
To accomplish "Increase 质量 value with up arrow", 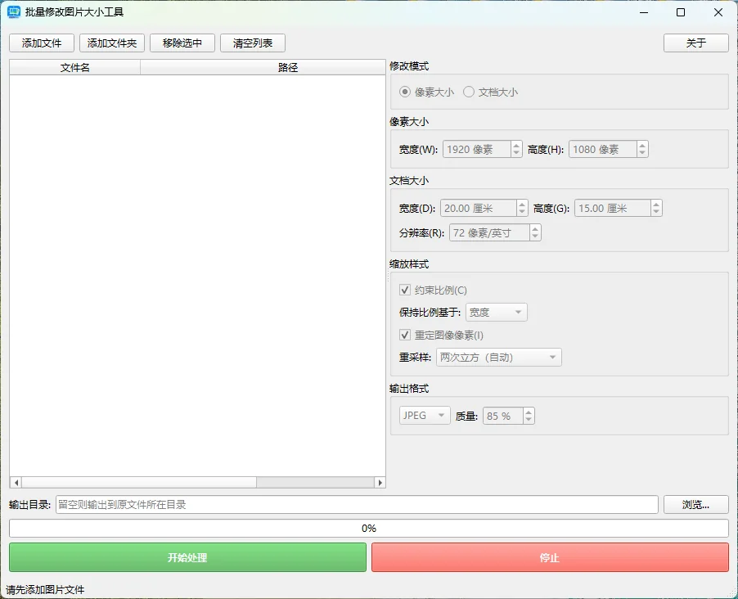I will 529,412.
